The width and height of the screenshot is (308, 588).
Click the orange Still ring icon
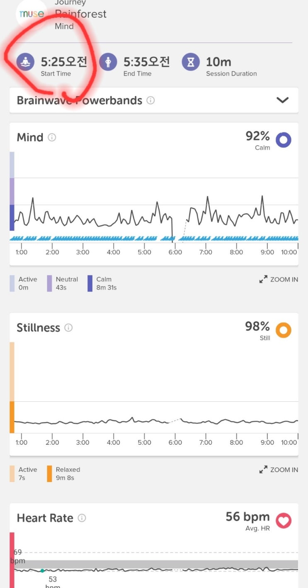(x=284, y=330)
